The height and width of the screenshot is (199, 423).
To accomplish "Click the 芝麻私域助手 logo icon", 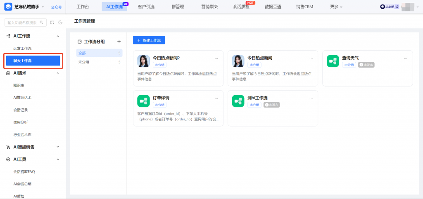I will point(8,7).
